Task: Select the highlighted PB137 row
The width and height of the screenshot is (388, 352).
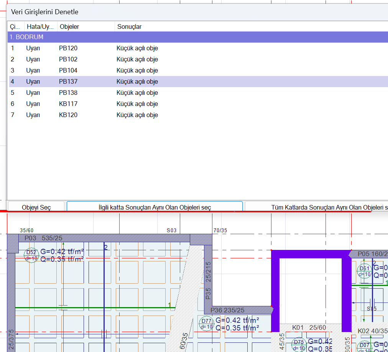Action: coord(68,82)
